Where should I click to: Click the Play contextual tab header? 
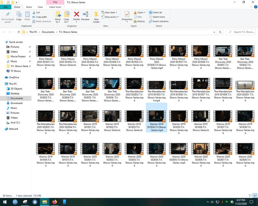pos(55,2)
